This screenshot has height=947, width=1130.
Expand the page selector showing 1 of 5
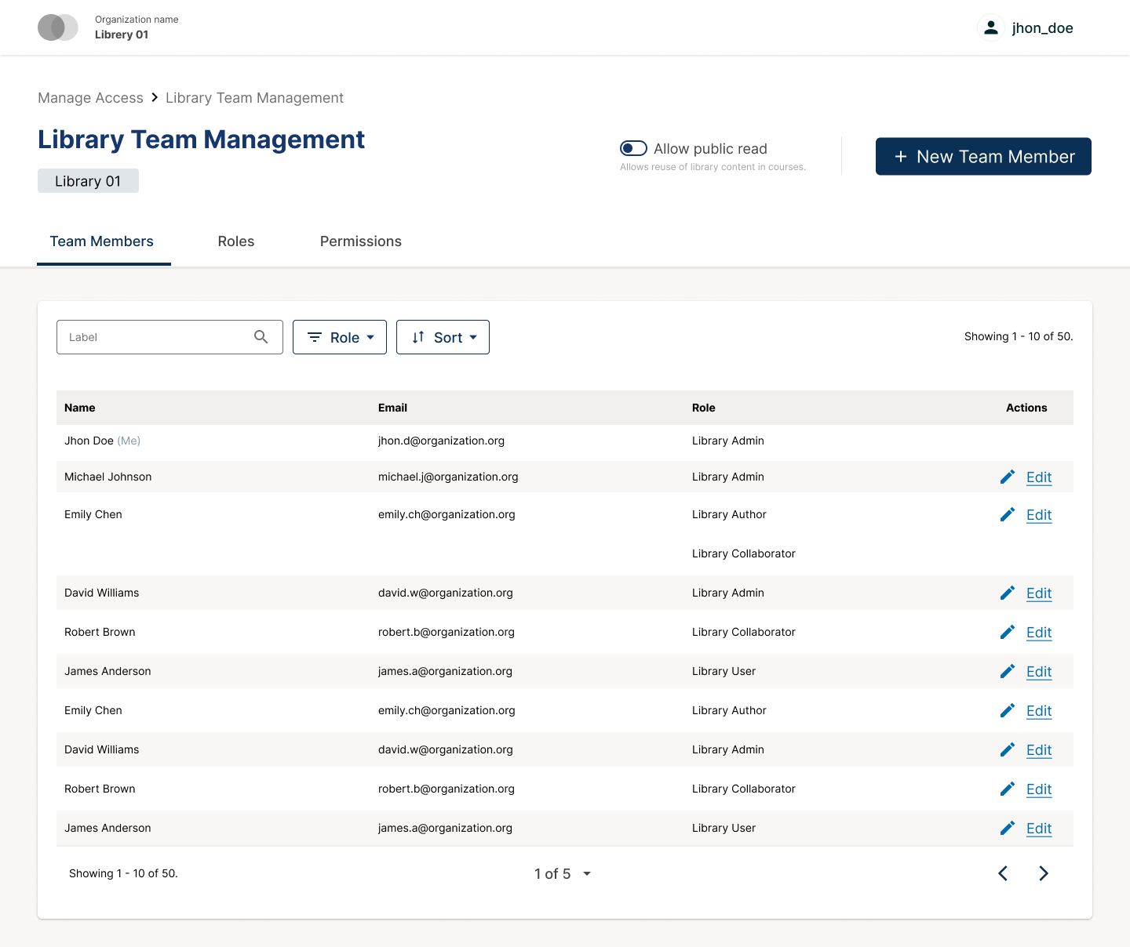click(x=562, y=873)
